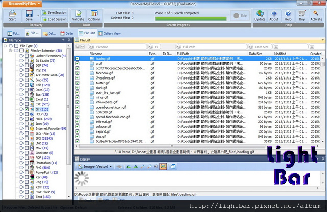The height and width of the screenshot is (212, 327).
Task: Collapse the File Type root node
Action: pos(5,46)
